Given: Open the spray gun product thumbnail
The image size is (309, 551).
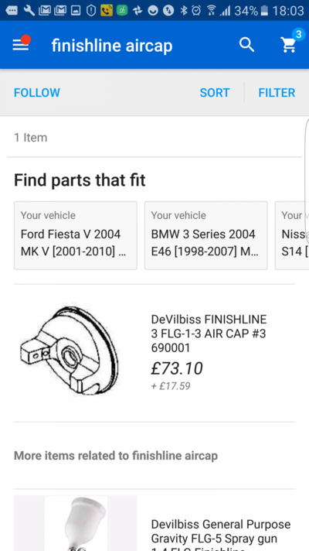Looking at the screenshot, I should coord(76,523).
